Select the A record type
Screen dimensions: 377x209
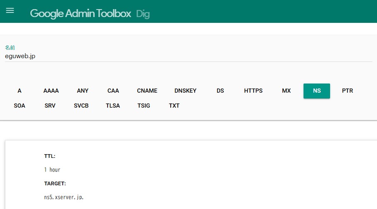[x=20, y=91]
